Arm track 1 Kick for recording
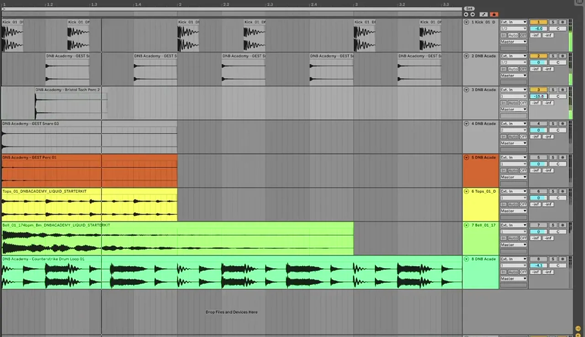The image size is (585, 337). (563, 22)
